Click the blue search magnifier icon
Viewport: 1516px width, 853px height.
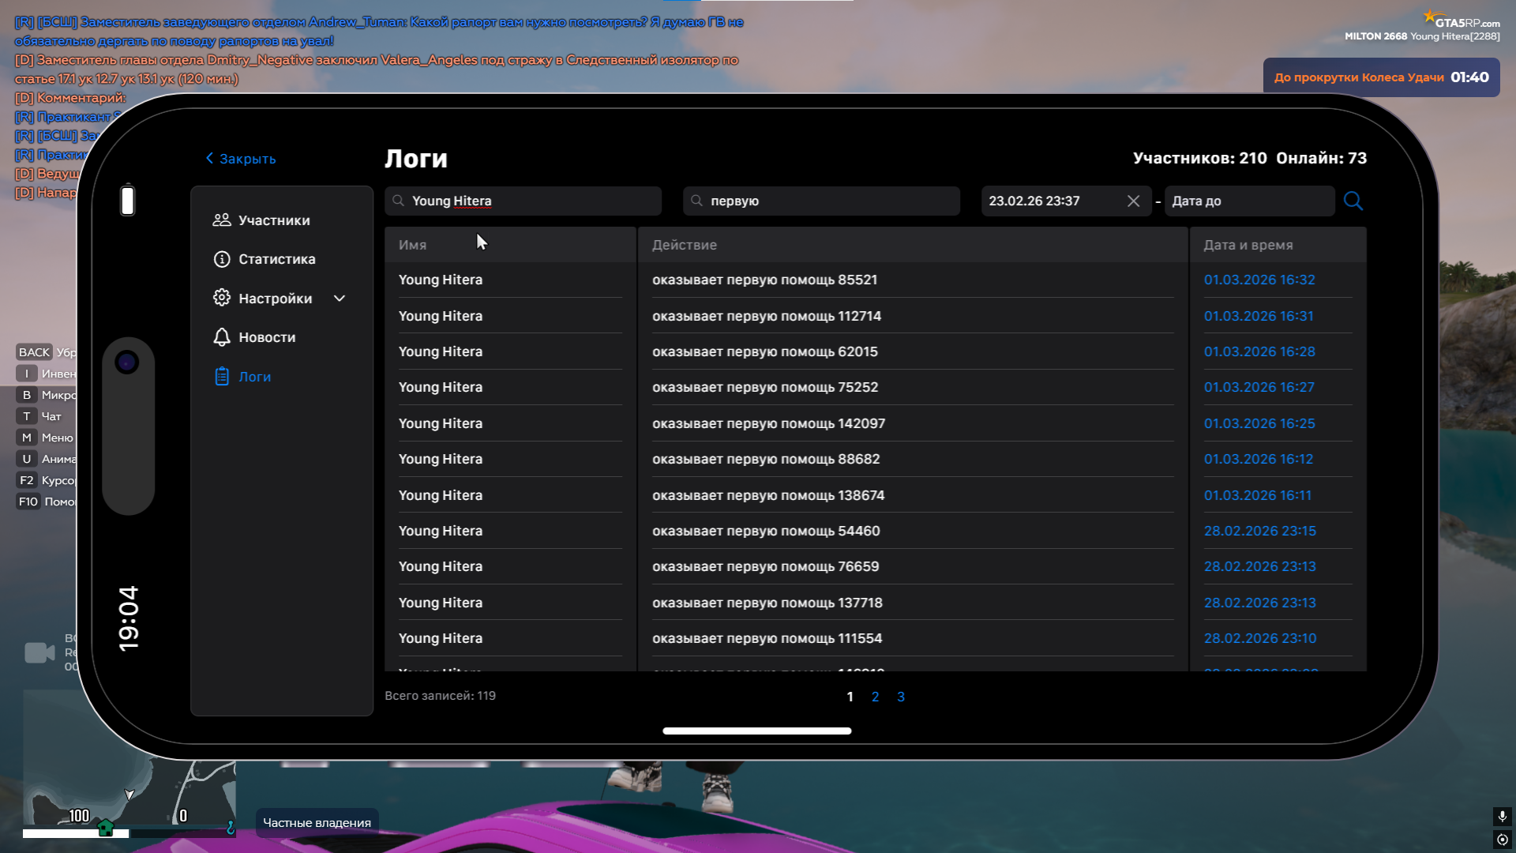(x=1353, y=201)
